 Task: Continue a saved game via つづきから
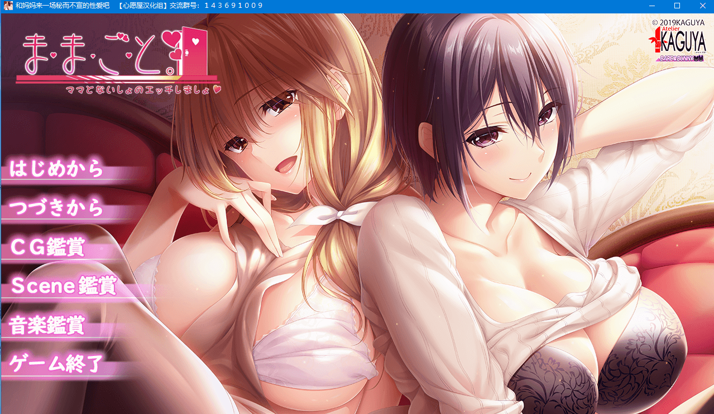pyautogui.click(x=57, y=208)
